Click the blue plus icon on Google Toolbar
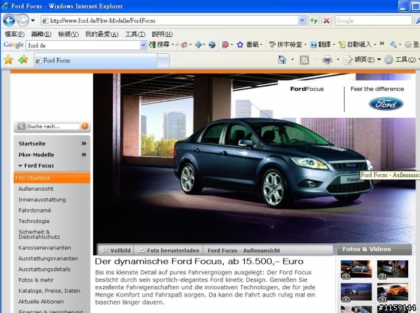 [x=198, y=45]
